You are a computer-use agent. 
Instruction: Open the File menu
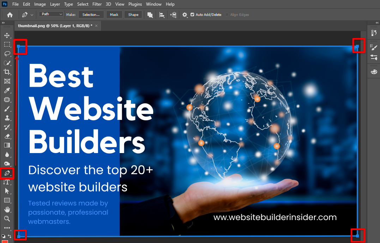15,4
